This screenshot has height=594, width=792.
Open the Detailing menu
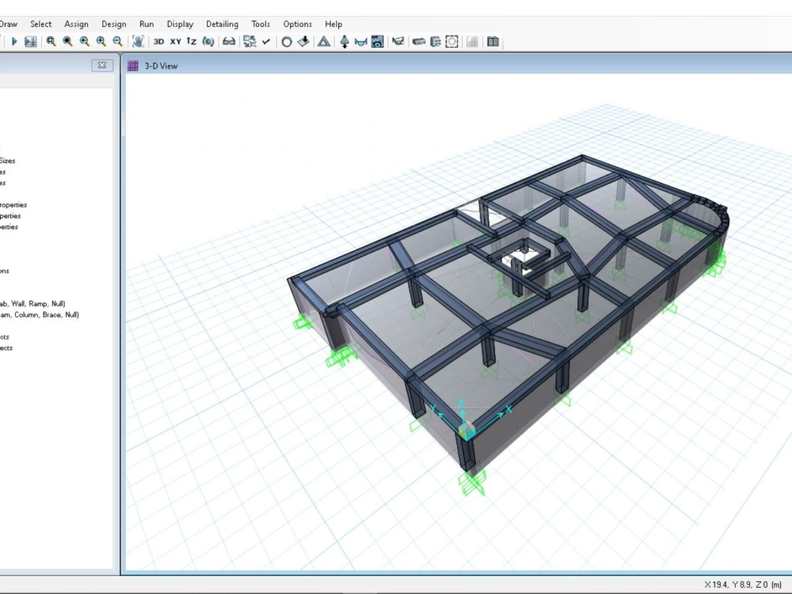[x=223, y=24]
